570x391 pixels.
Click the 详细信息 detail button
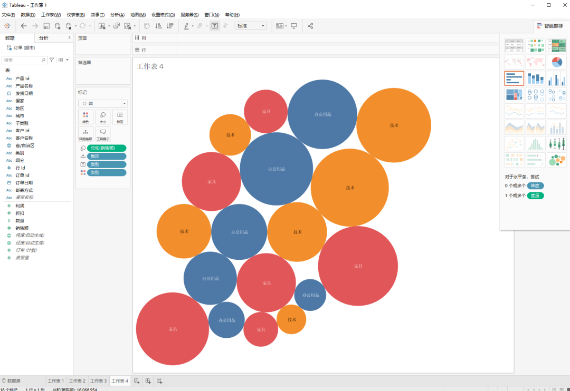coord(86,134)
